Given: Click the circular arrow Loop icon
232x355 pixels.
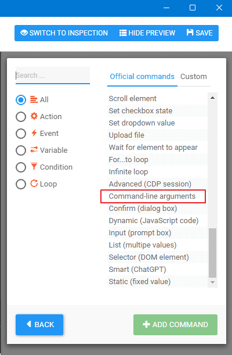Looking at the screenshot, I should tap(34, 184).
